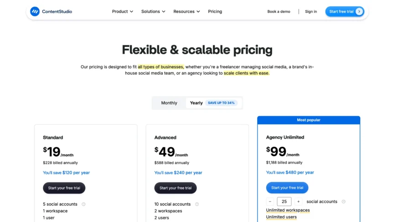This screenshot has height=222, width=403.
Task: Decrease social accounts with minus button
Action: click(x=270, y=201)
